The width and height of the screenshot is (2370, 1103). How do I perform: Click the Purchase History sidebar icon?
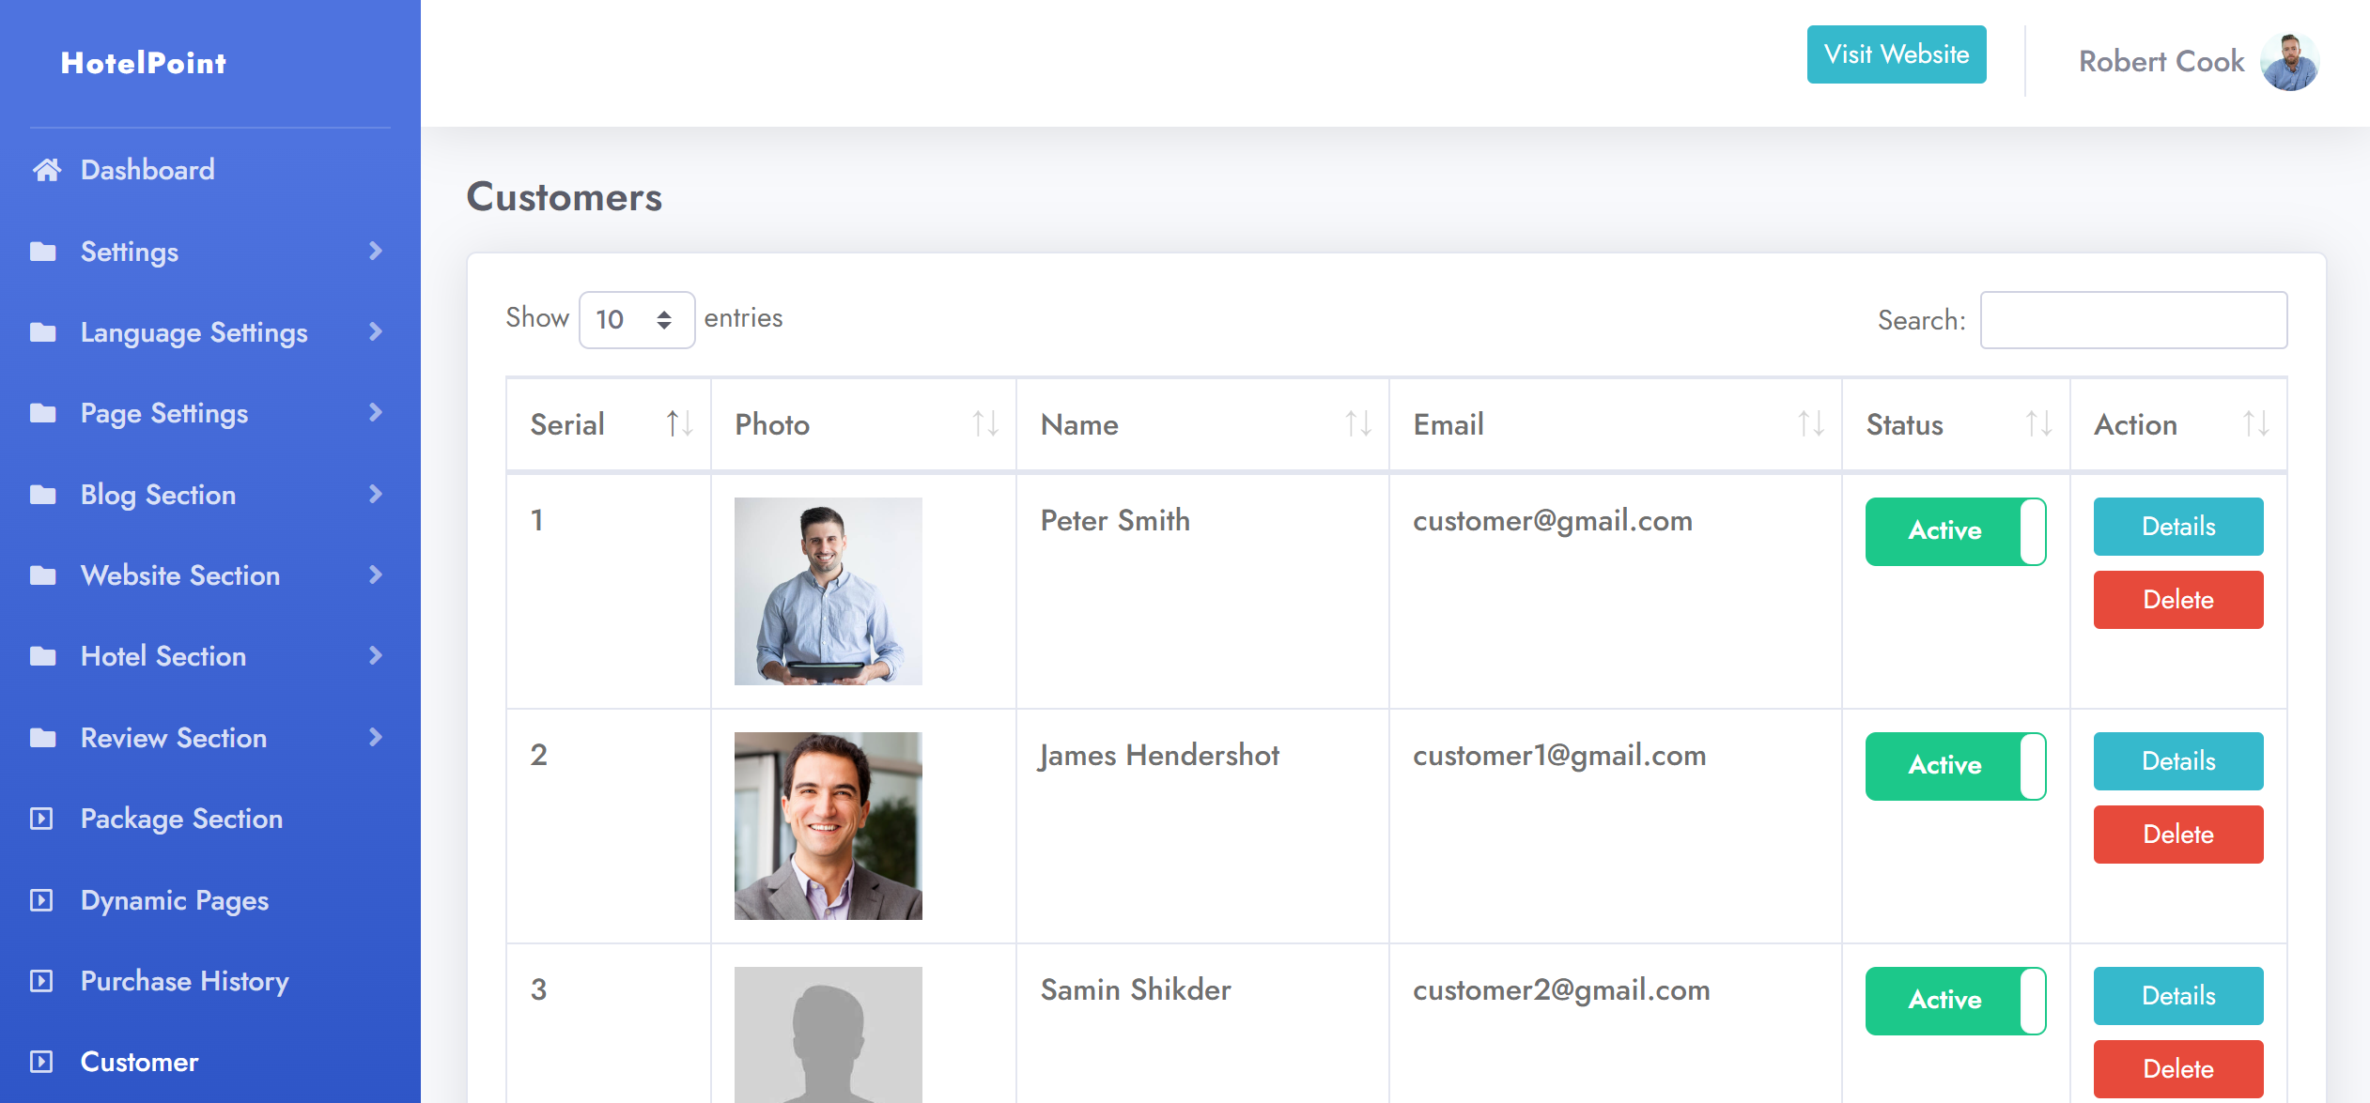(x=41, y=981)
